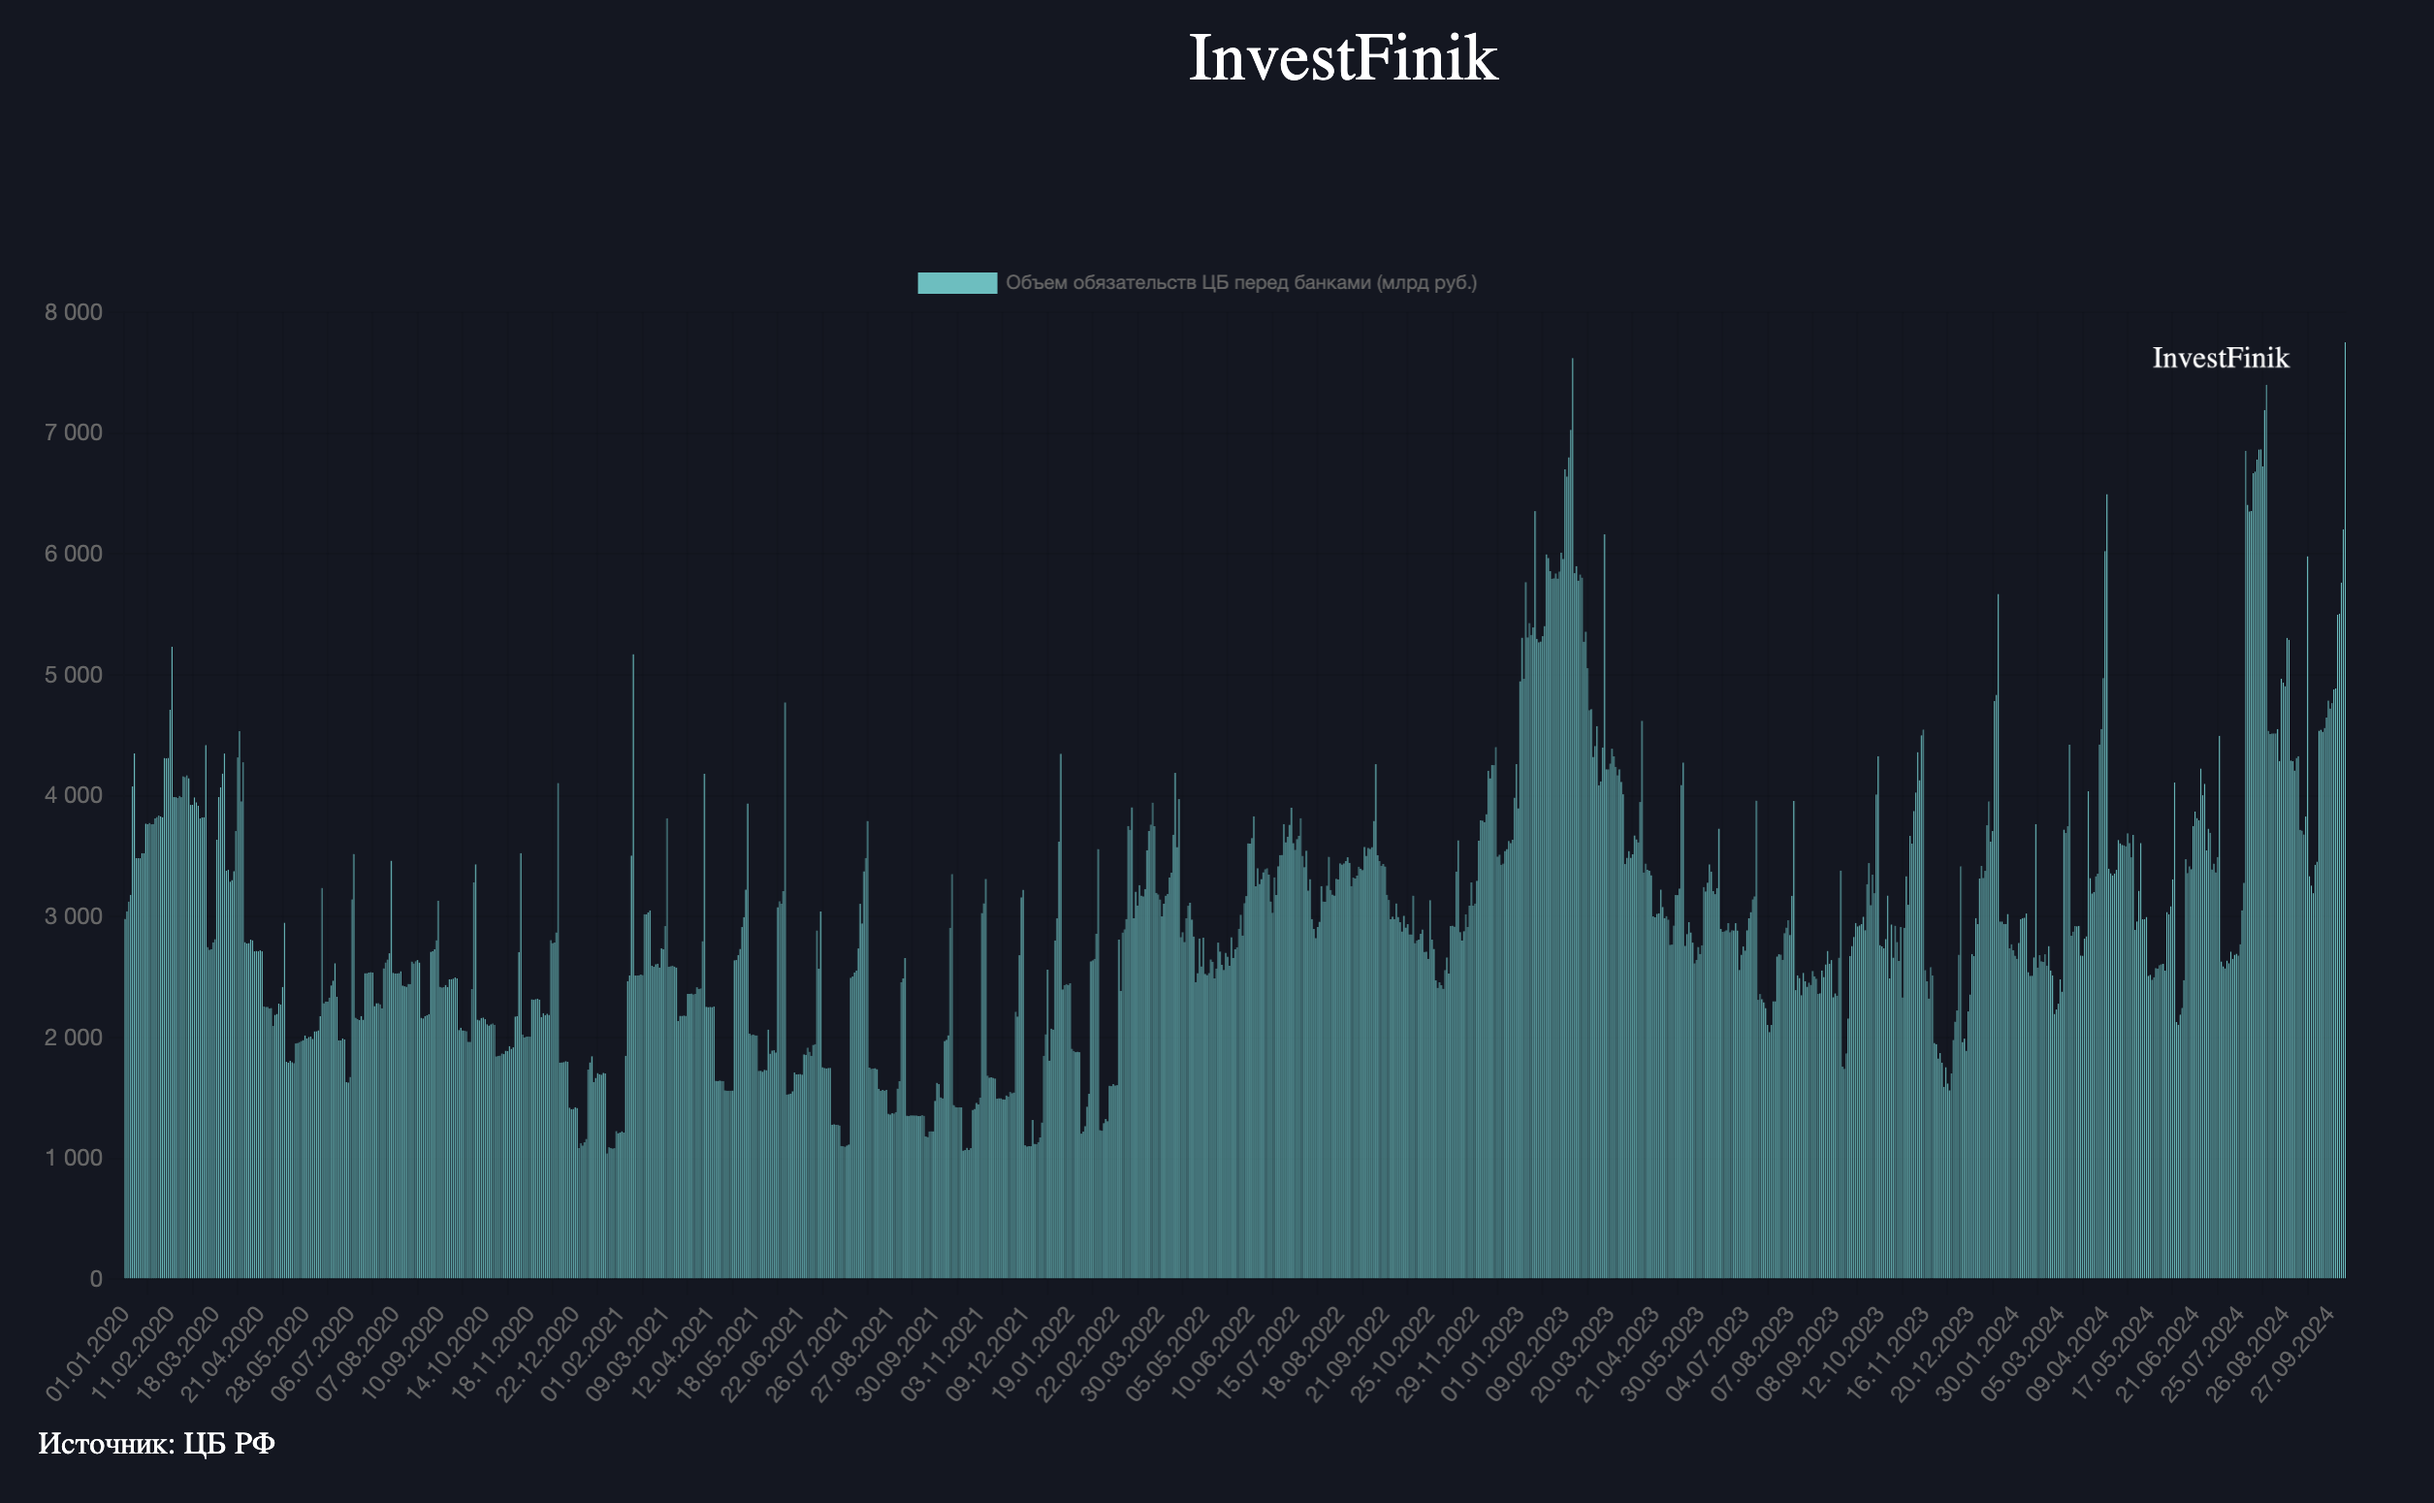
Task: Click the "30.09.2021" x-axis date label
Action: (899, 1354)
